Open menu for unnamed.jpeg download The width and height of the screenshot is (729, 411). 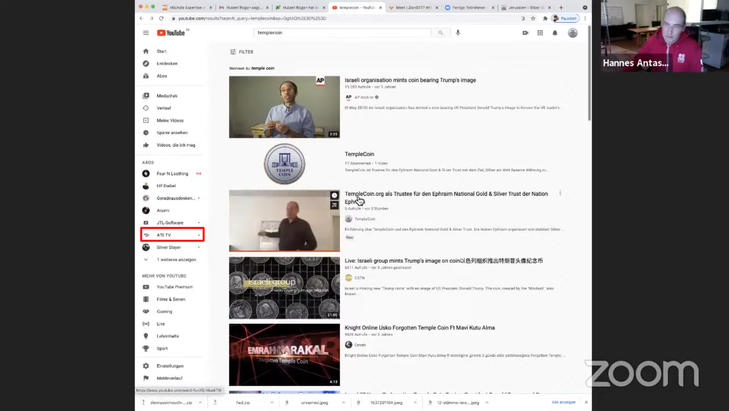(x=343, y=402)
